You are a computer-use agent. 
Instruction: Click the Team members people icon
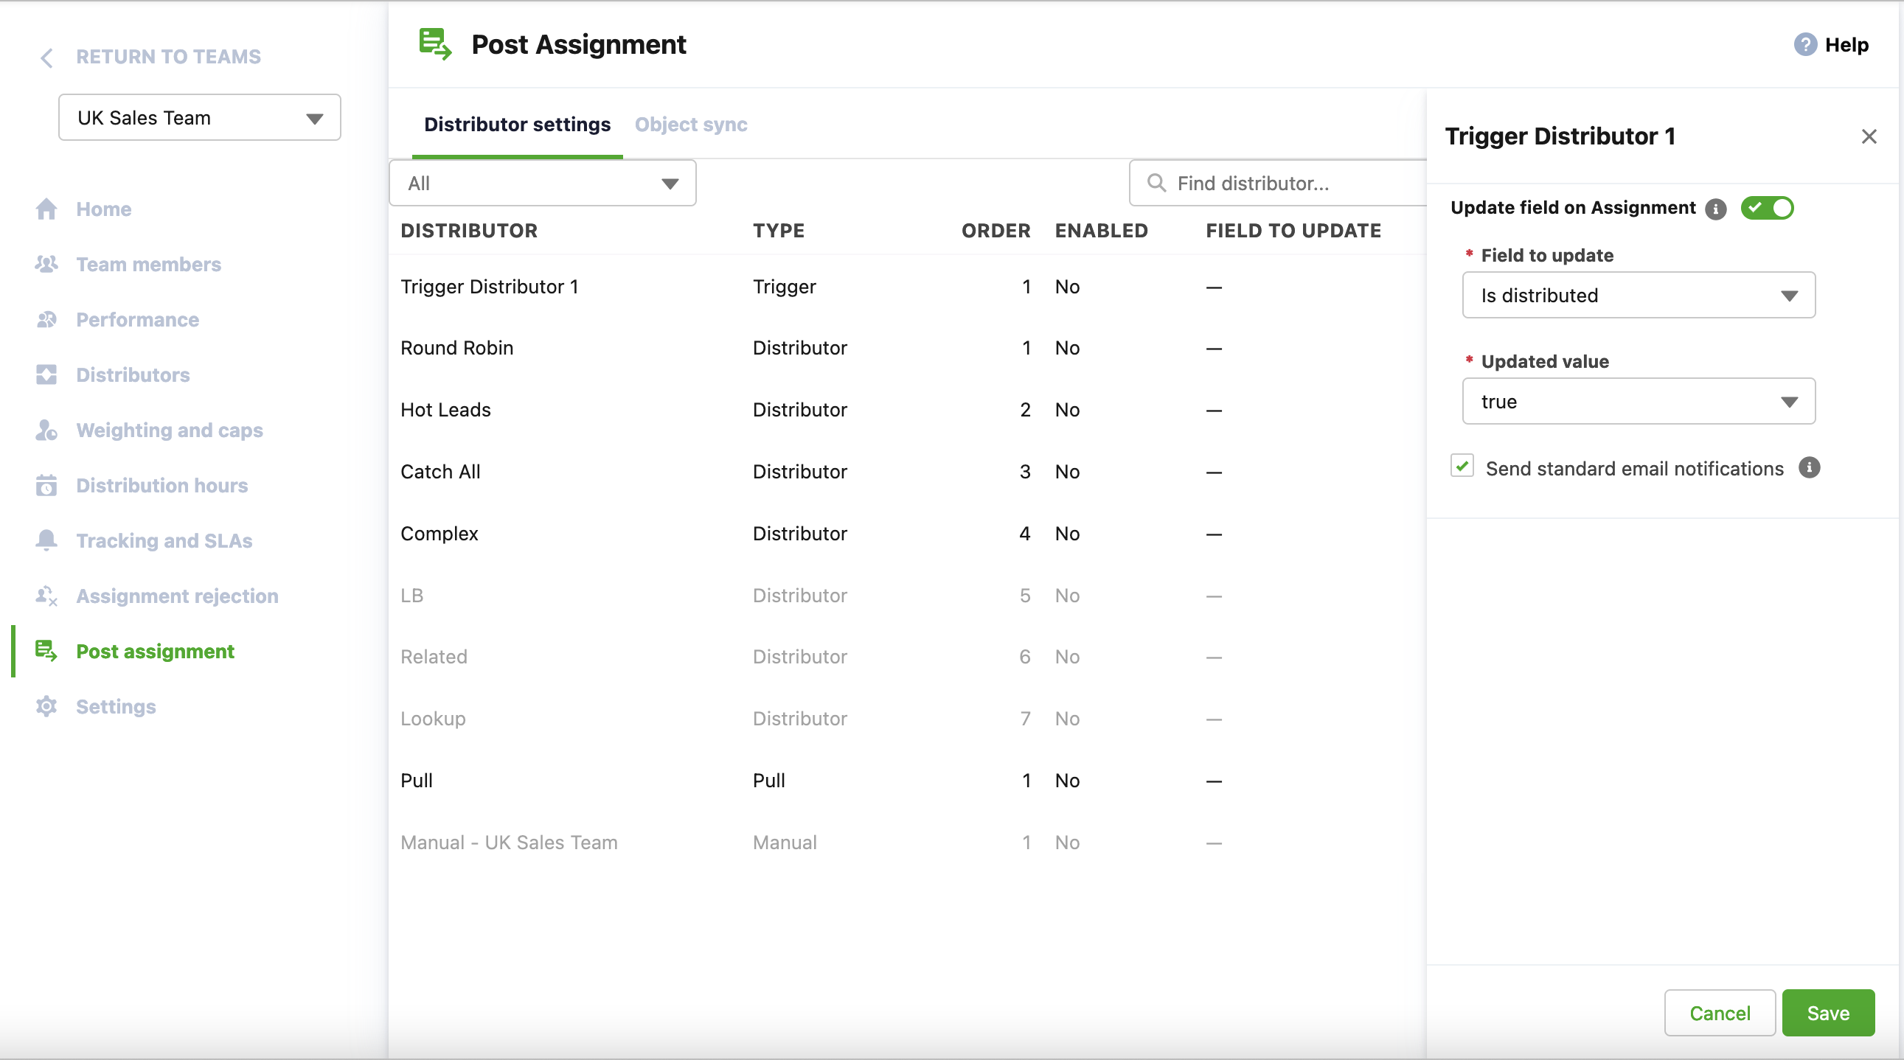click(46, 264)
